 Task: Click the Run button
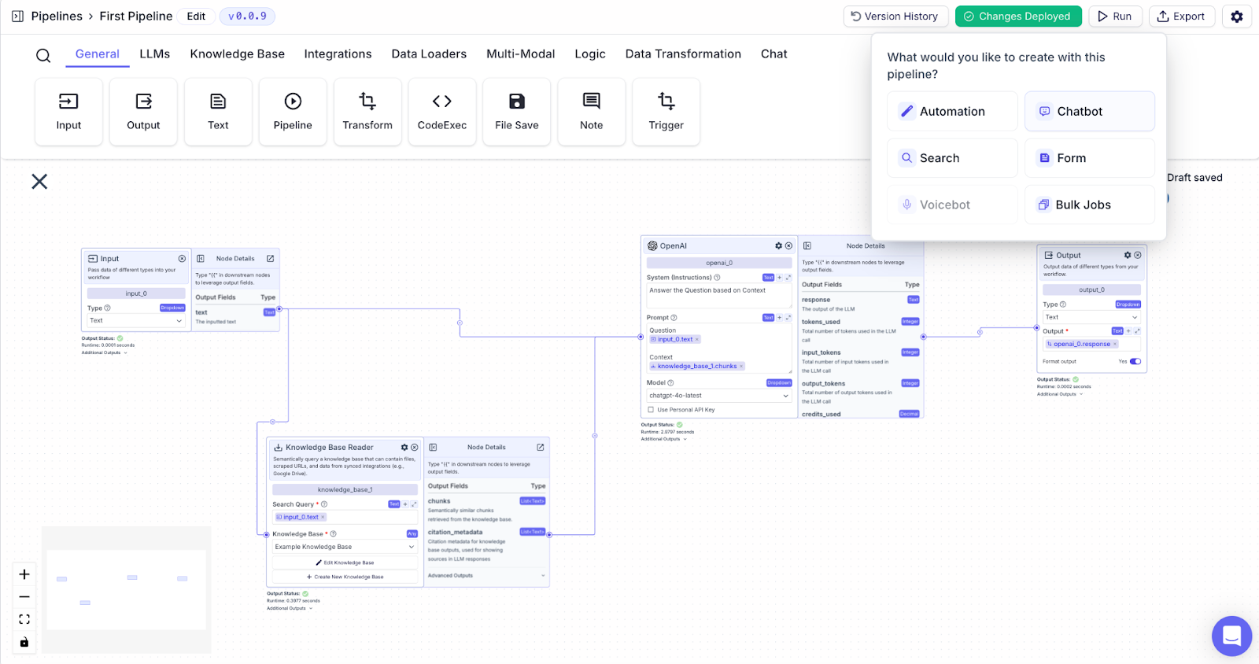tap(1115, 17)
